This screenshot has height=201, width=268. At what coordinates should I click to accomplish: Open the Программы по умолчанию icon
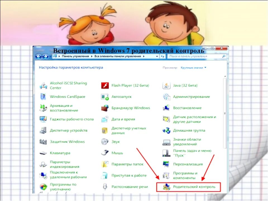click(x=43, y=187)
